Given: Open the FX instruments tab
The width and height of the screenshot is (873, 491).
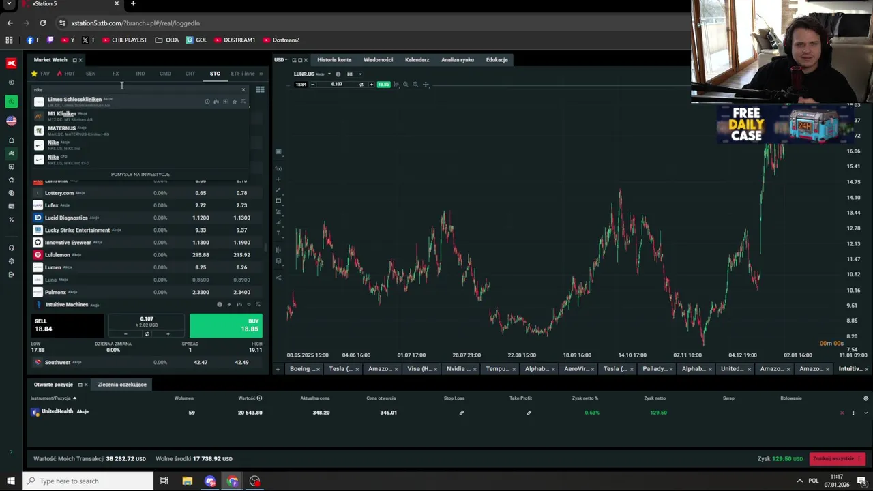Looking at the screenshot, I should coord(115,74).
